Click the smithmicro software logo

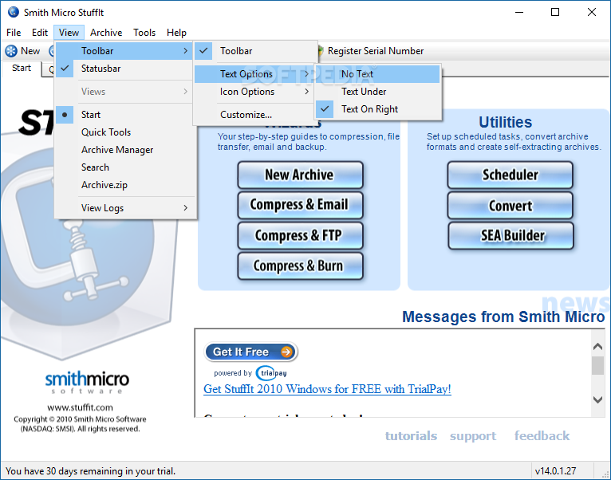[87, 382]
